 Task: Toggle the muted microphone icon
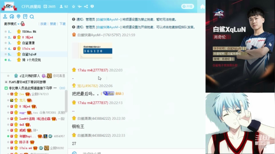pos(23,24)
